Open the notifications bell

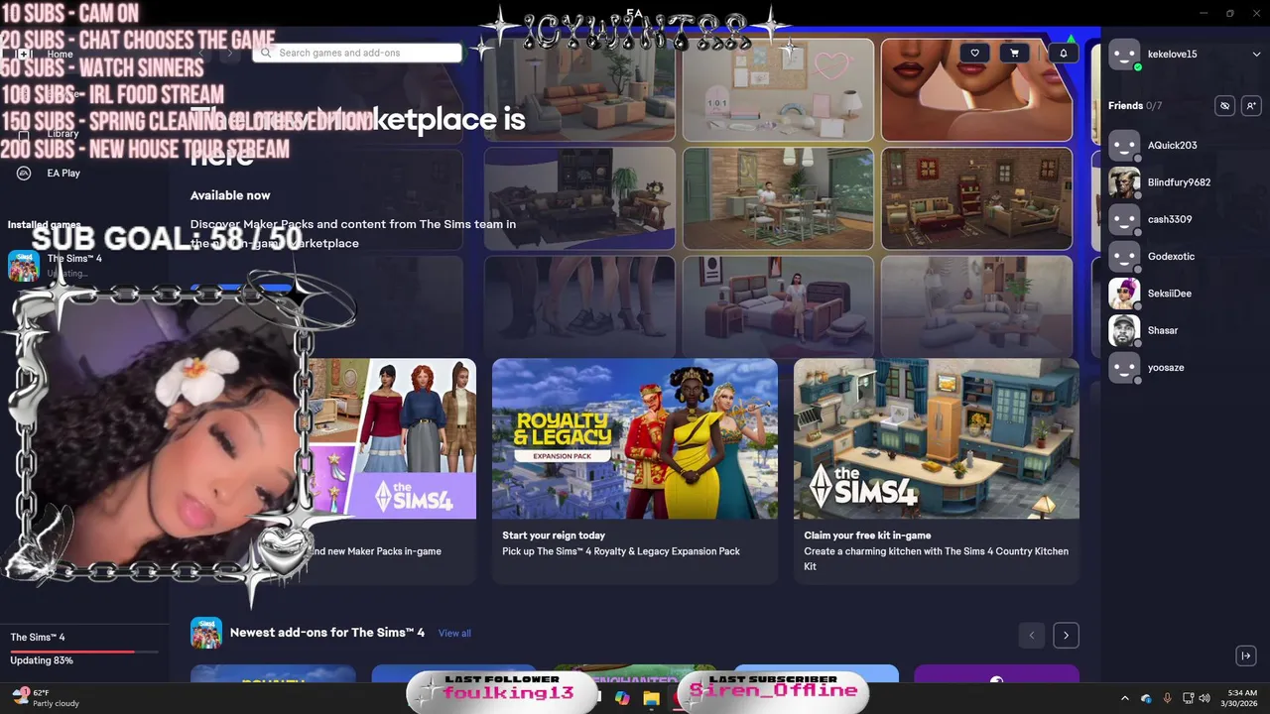coord(1064,54)
